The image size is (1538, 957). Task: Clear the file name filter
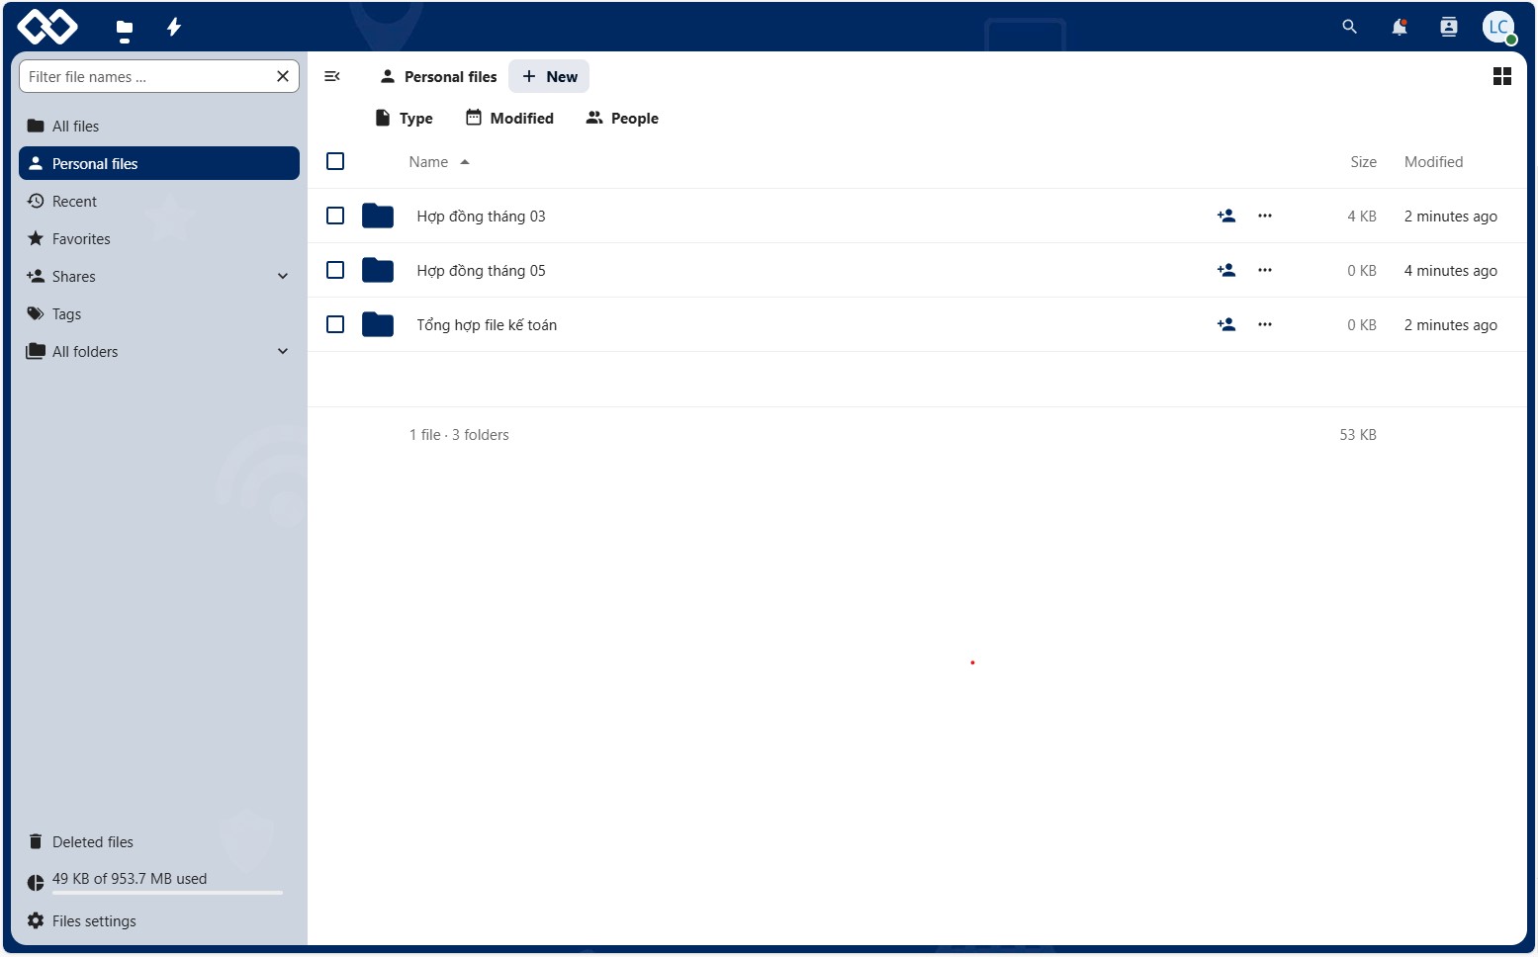[283, 76]
